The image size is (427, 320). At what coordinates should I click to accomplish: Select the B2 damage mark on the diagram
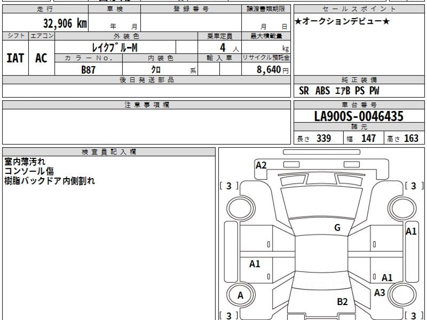[342, 302]
